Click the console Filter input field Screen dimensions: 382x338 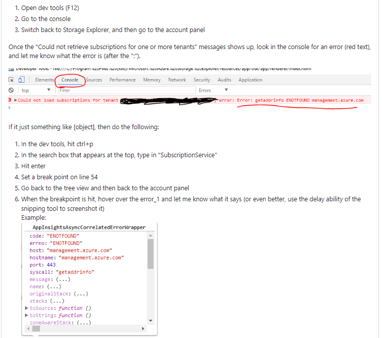click(127, 90)
